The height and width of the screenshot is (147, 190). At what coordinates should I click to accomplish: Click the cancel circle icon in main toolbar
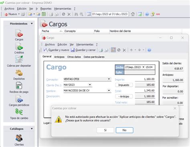[x=63, y=14]
